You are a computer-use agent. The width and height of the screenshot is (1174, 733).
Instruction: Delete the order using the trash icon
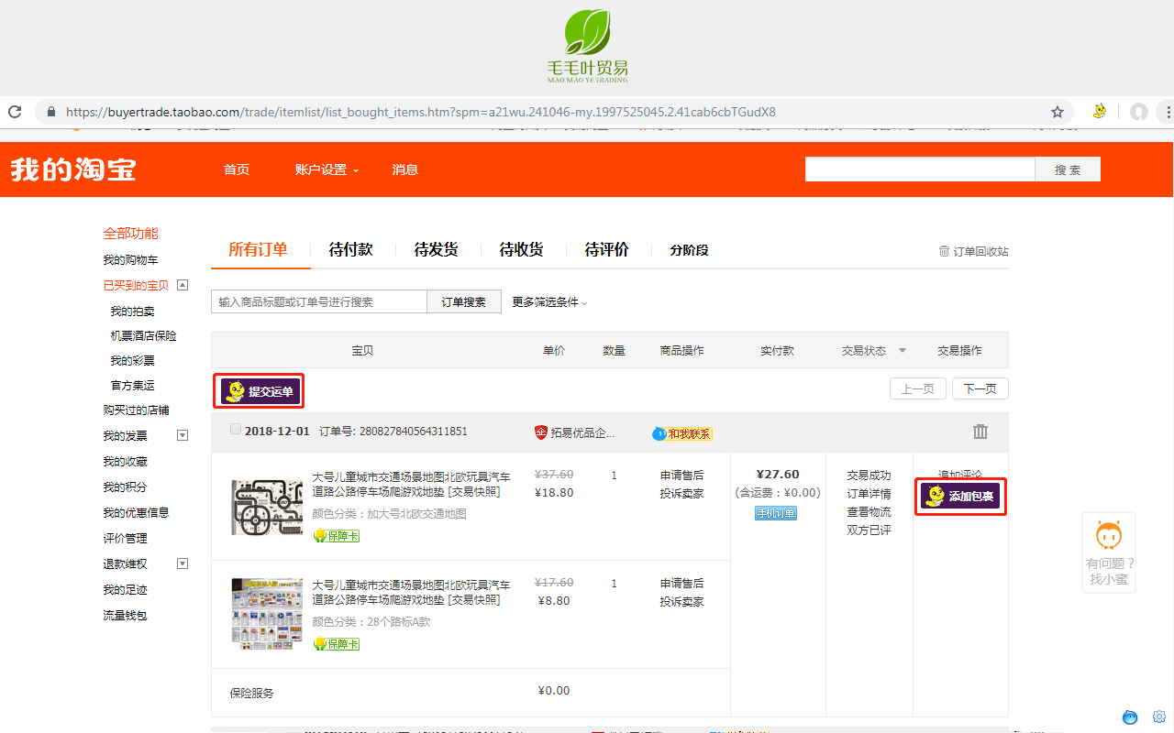(x=980, y=432)
